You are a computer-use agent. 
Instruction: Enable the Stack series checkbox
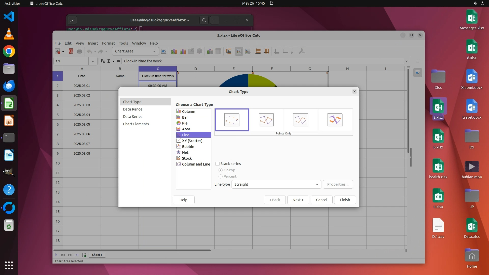pos(218,164)
